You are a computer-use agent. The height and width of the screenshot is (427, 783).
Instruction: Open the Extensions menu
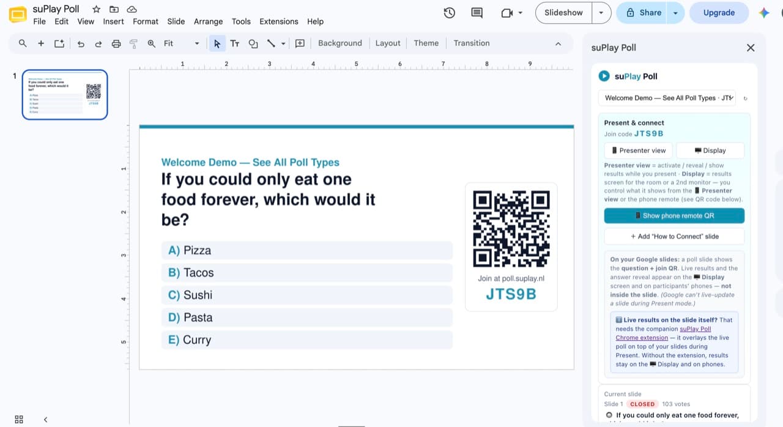click(x=279, y=21)
